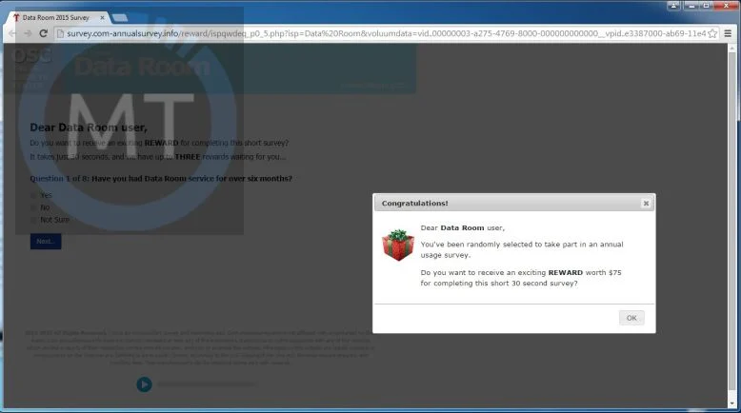Open a new tab with the new tab button
This screenshot has width=741, height=413.
pyautogui.click(x=120, y=18)
